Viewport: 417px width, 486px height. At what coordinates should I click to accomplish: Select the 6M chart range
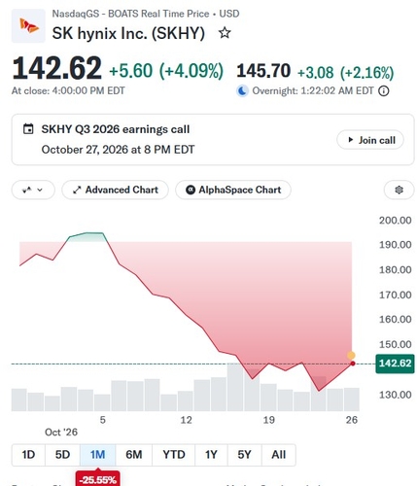(134, 455)
